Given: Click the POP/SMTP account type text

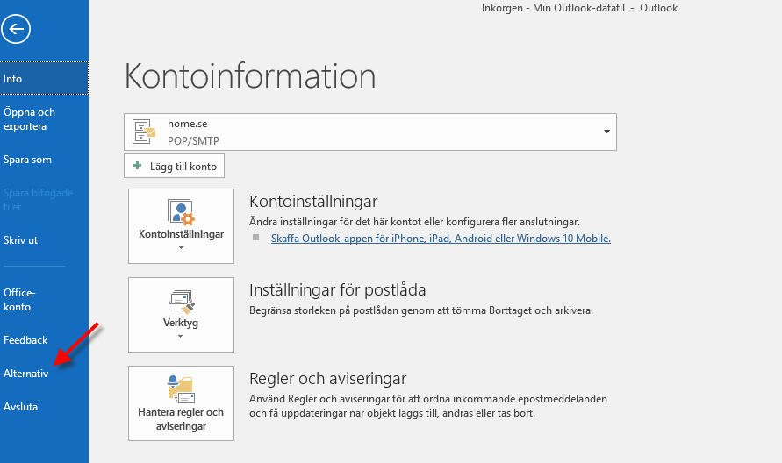Looking at the screenshot, I should coord(193,141).
